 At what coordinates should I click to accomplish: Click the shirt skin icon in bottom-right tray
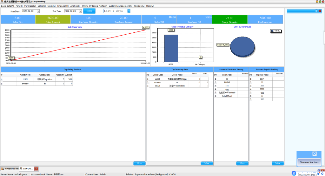pyautogui.click(x=318, y=173)
